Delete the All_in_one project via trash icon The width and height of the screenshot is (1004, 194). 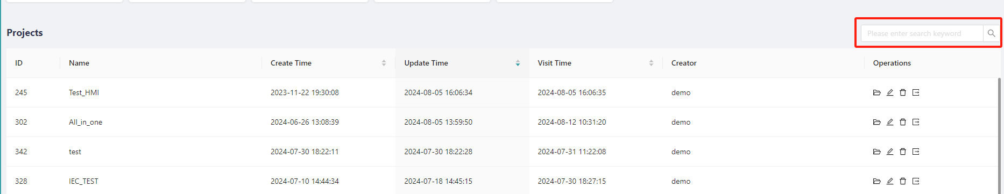tap(903, 122)
